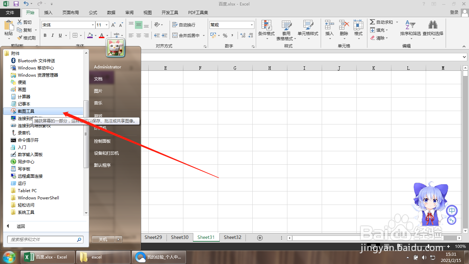Launch 写字板 WordPad
The image size is (469, 264).
[x=24, y=169]
